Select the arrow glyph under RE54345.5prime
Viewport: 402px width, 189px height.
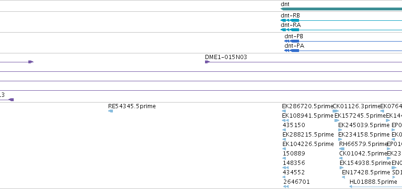point(111,111)
